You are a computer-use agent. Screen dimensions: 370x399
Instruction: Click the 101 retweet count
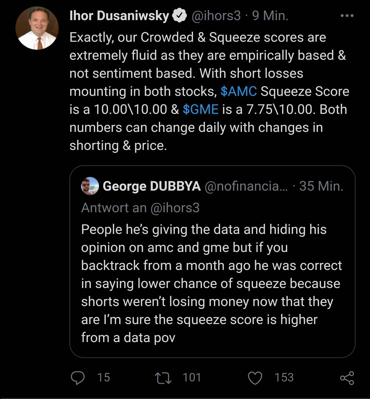pos(192,378)
